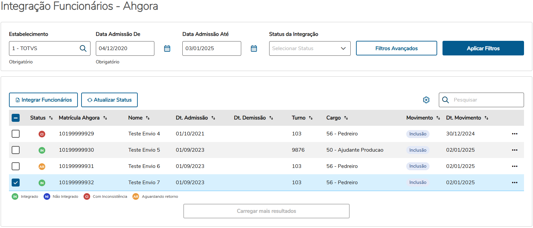Toggle the select-all header checkbox
This screenshot has width=533, height=228.
(16, 118)
